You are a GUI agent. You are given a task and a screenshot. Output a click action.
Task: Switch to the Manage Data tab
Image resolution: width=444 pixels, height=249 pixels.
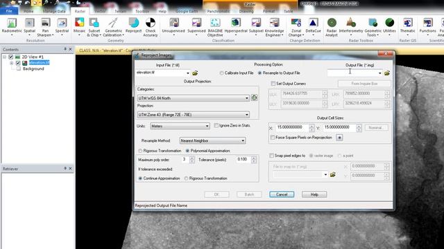click(x=54, y=11)
